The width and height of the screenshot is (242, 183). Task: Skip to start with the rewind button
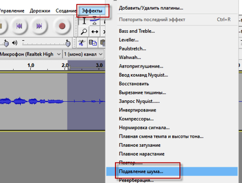[19, 26]
